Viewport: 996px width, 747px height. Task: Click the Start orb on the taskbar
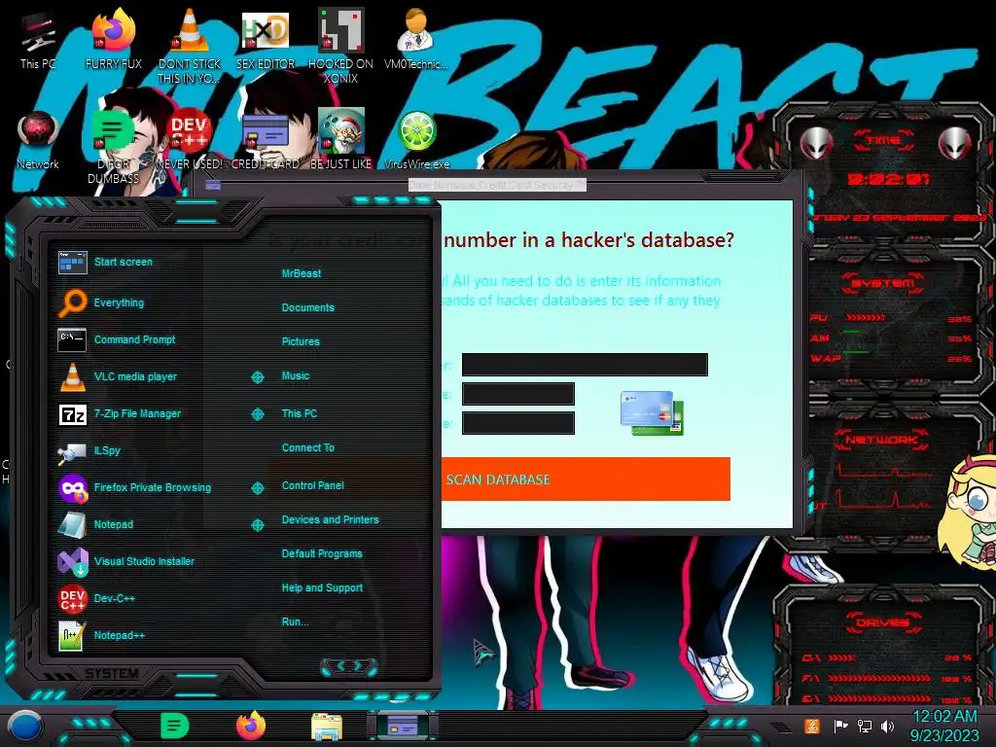pyautogui.click(x=25, y=726)
